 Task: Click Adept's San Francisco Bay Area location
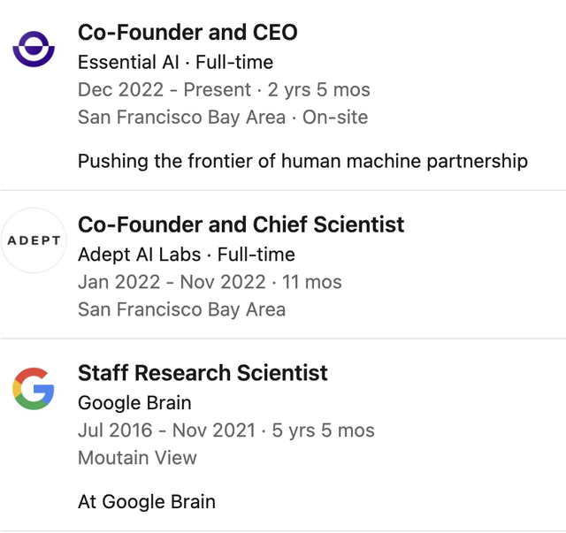[182, 309]
